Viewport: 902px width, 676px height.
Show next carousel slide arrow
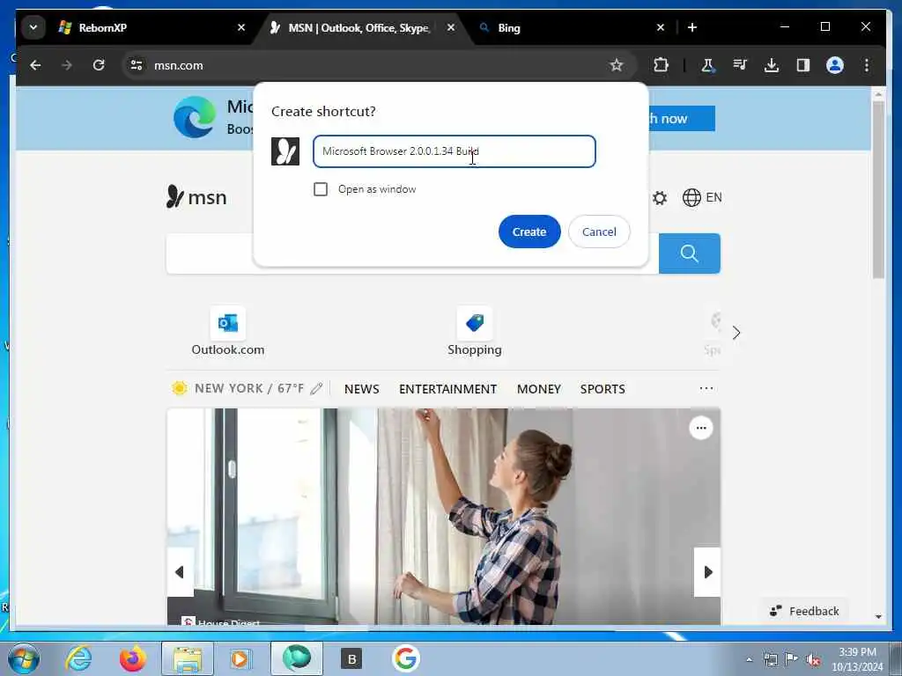[707, 572]
